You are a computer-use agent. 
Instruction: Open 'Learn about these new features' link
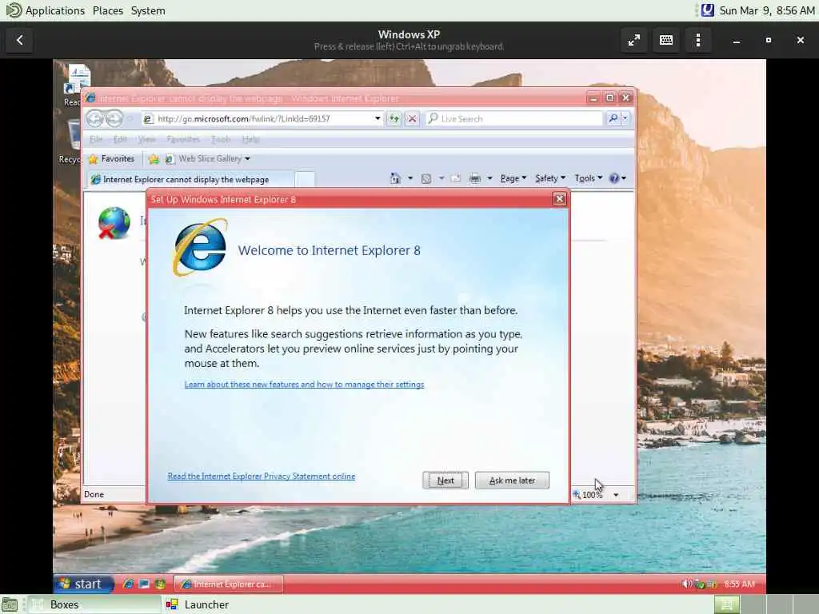pyautogui.click(x=304, y=385)
